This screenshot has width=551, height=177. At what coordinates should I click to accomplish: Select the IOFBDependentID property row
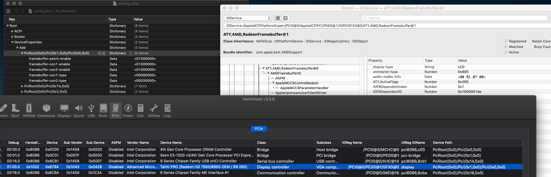pyautogui.click(x=459, y=92)
